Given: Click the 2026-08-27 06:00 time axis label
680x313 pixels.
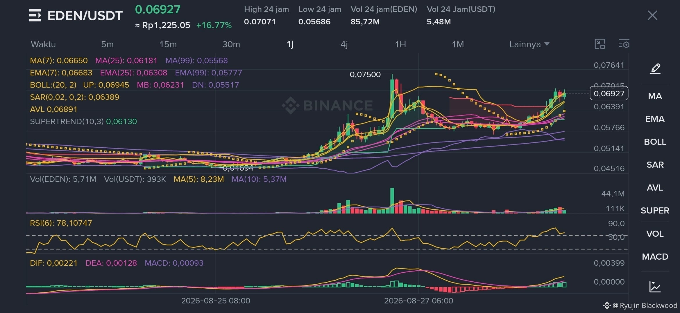Looking at the screenshot, I should [x=418, y=301].
